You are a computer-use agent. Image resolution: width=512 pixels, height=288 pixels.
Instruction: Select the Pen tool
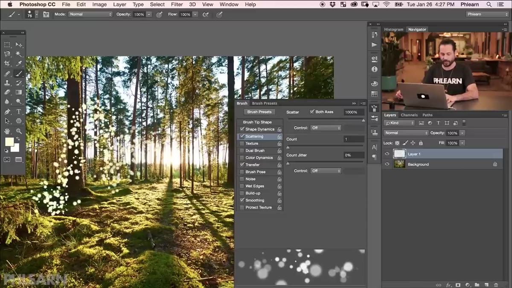7,112
